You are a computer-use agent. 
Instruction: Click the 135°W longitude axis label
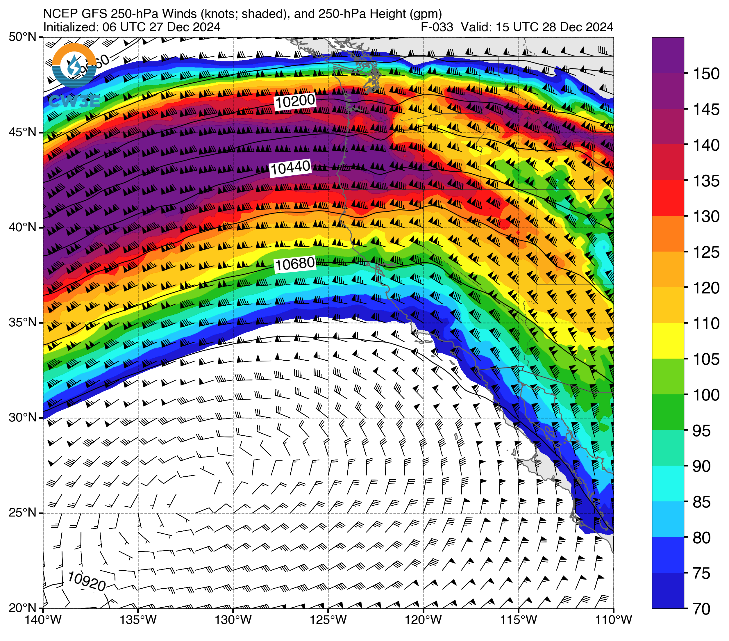[138, 620]
